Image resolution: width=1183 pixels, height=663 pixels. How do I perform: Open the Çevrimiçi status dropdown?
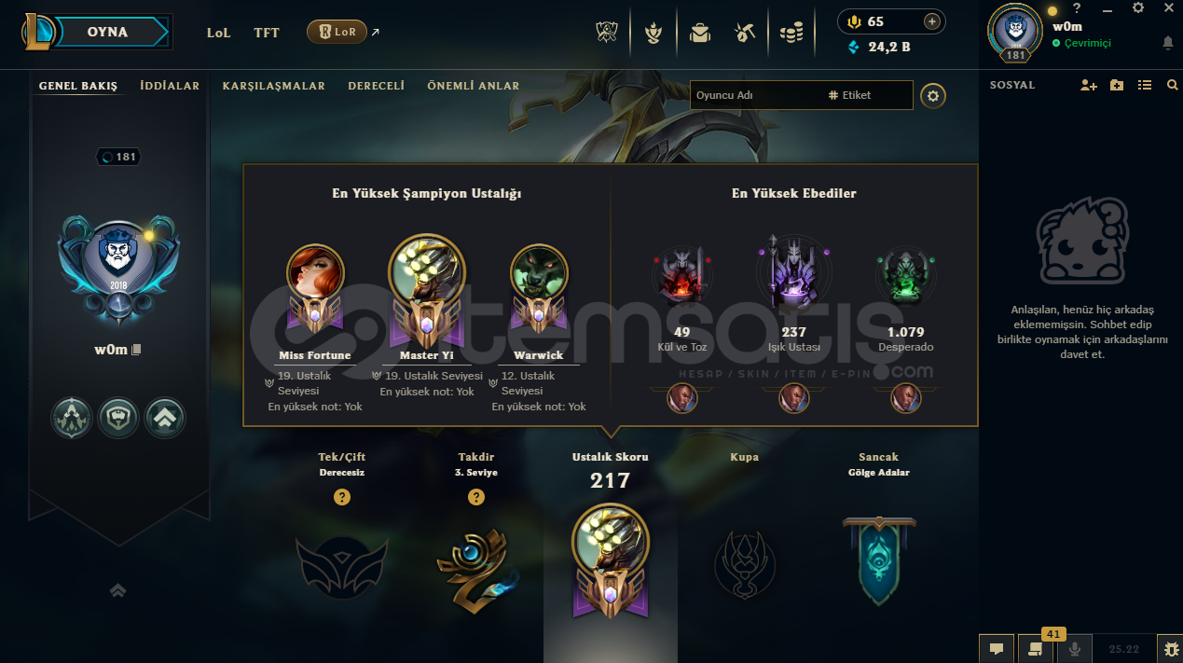coord(1081,43)
